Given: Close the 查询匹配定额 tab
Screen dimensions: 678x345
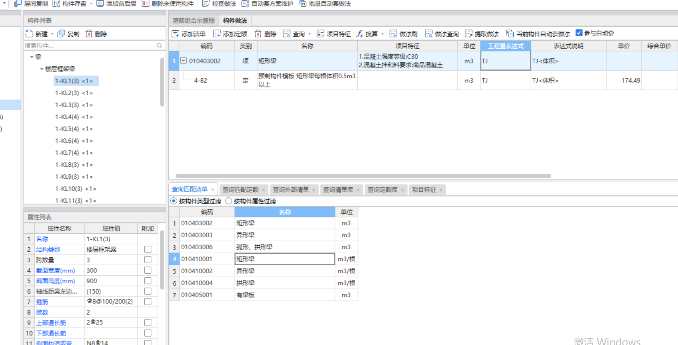Looking at the screenshot, I should click(x=263, y=190).
